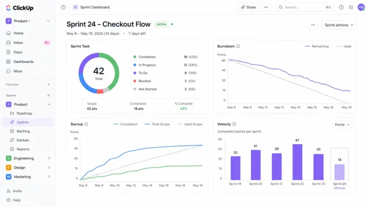This screenshot has width=368, height=207.
Task: Collapse the Product space tree
Action: (x=49, y=104)
